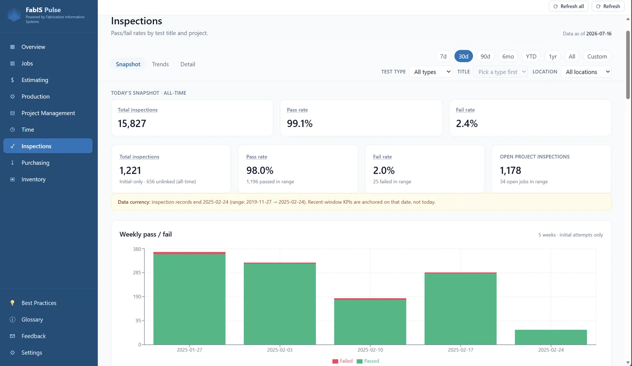
Task: Click the 2025-01-27 weekly bar
Action: (x=190, y=298)
